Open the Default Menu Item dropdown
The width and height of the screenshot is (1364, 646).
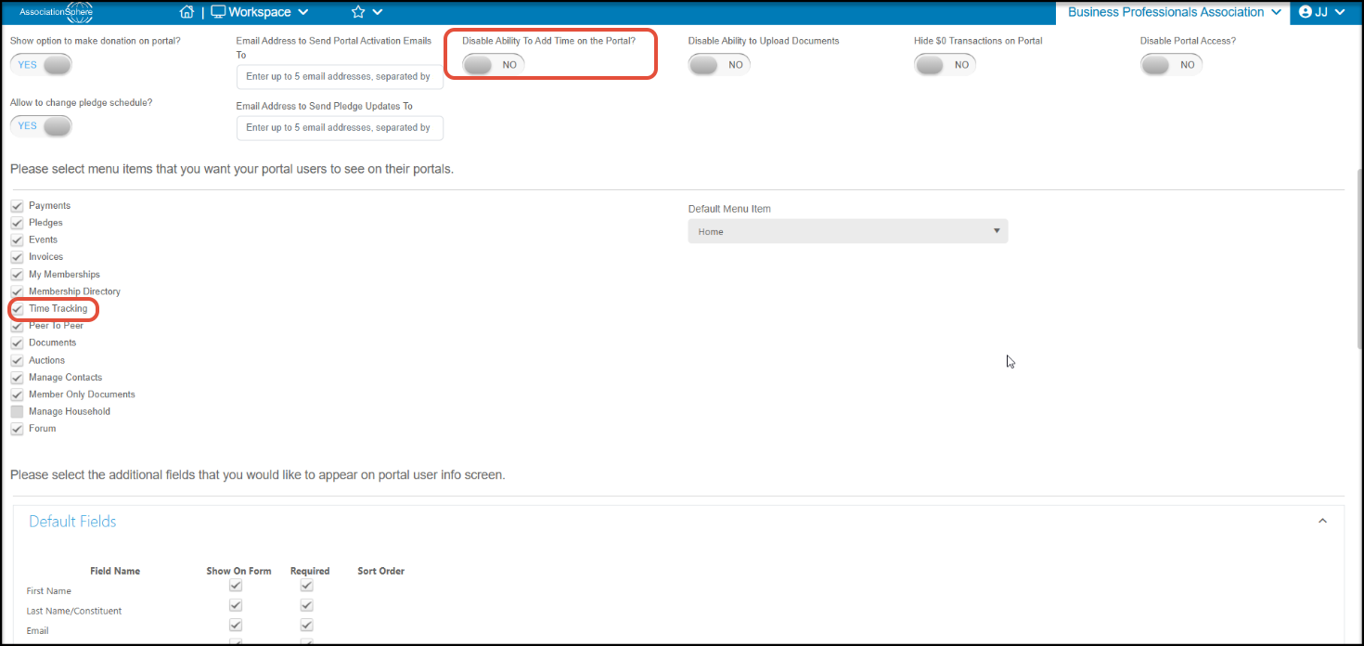(848, 231)
